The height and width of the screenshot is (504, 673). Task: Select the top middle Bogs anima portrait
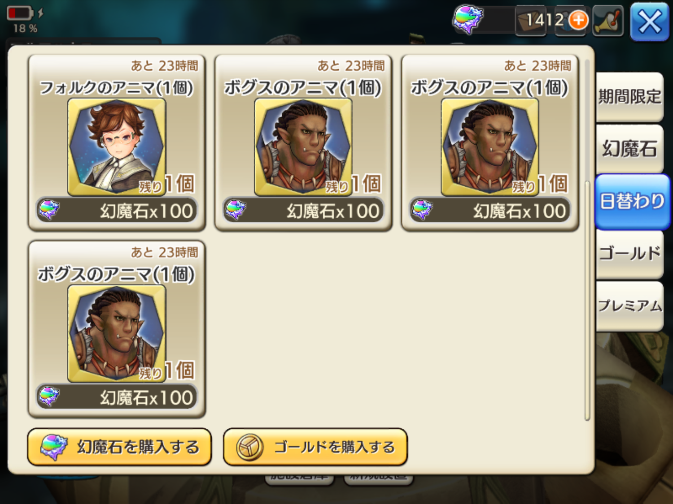coord(303,147)
